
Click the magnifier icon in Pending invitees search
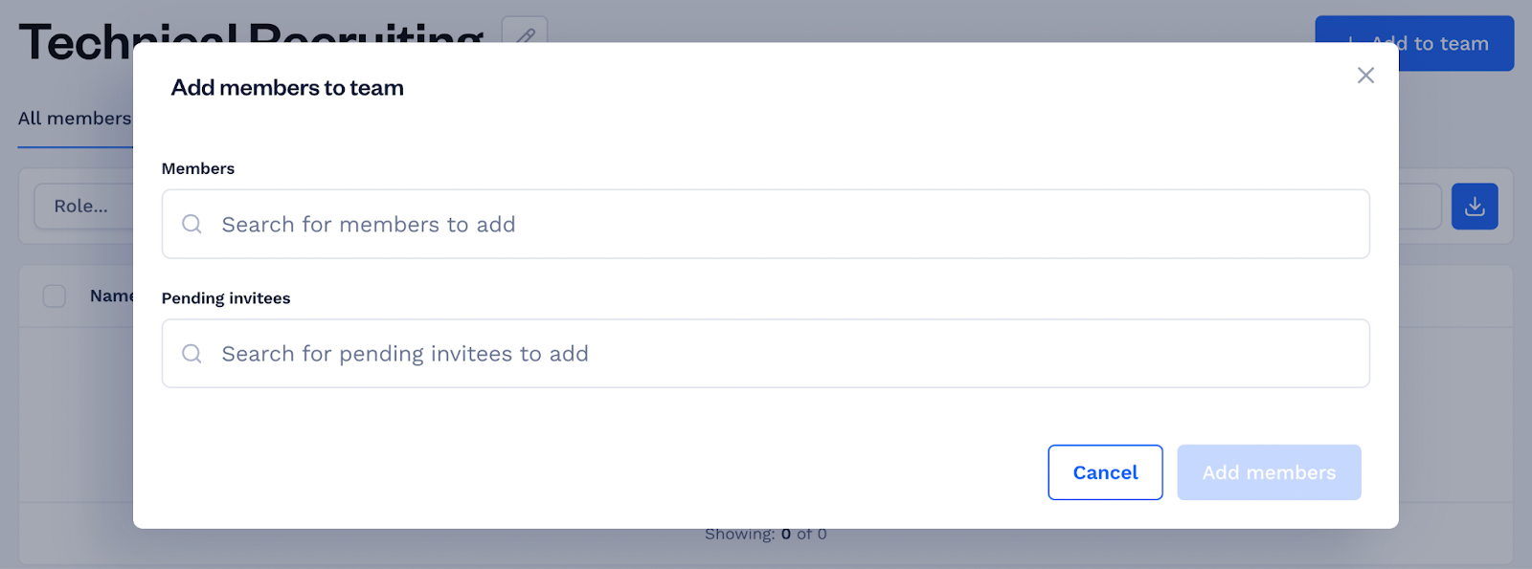click(x=192, y=354)
